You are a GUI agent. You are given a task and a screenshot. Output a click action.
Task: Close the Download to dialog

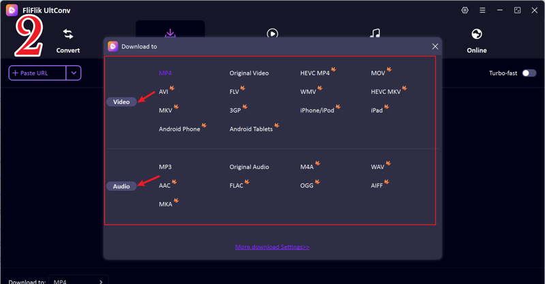click(x=435, y=46)
